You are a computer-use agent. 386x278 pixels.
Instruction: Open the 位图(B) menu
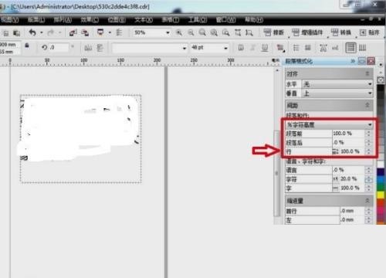(x=117, y=20)
